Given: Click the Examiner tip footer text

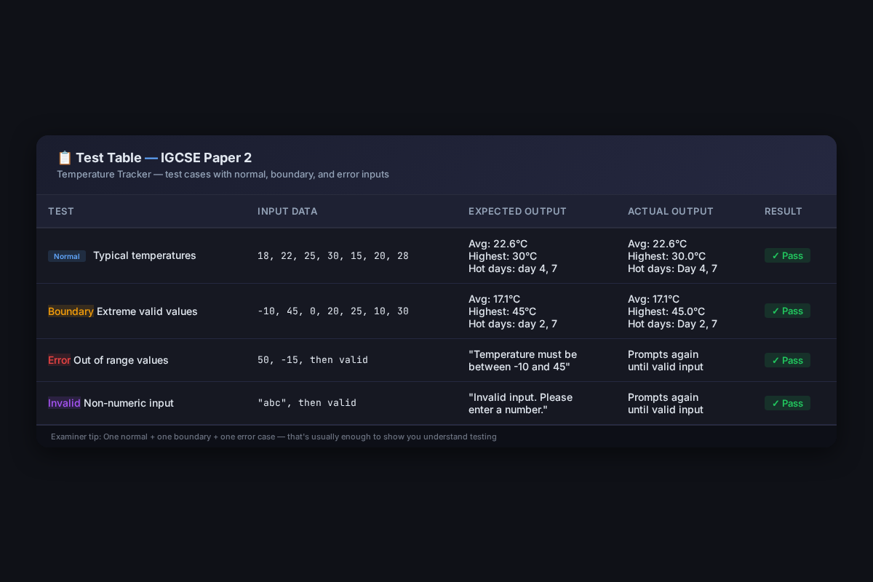Looking at the screenshot, I should [x=274, y=437].
